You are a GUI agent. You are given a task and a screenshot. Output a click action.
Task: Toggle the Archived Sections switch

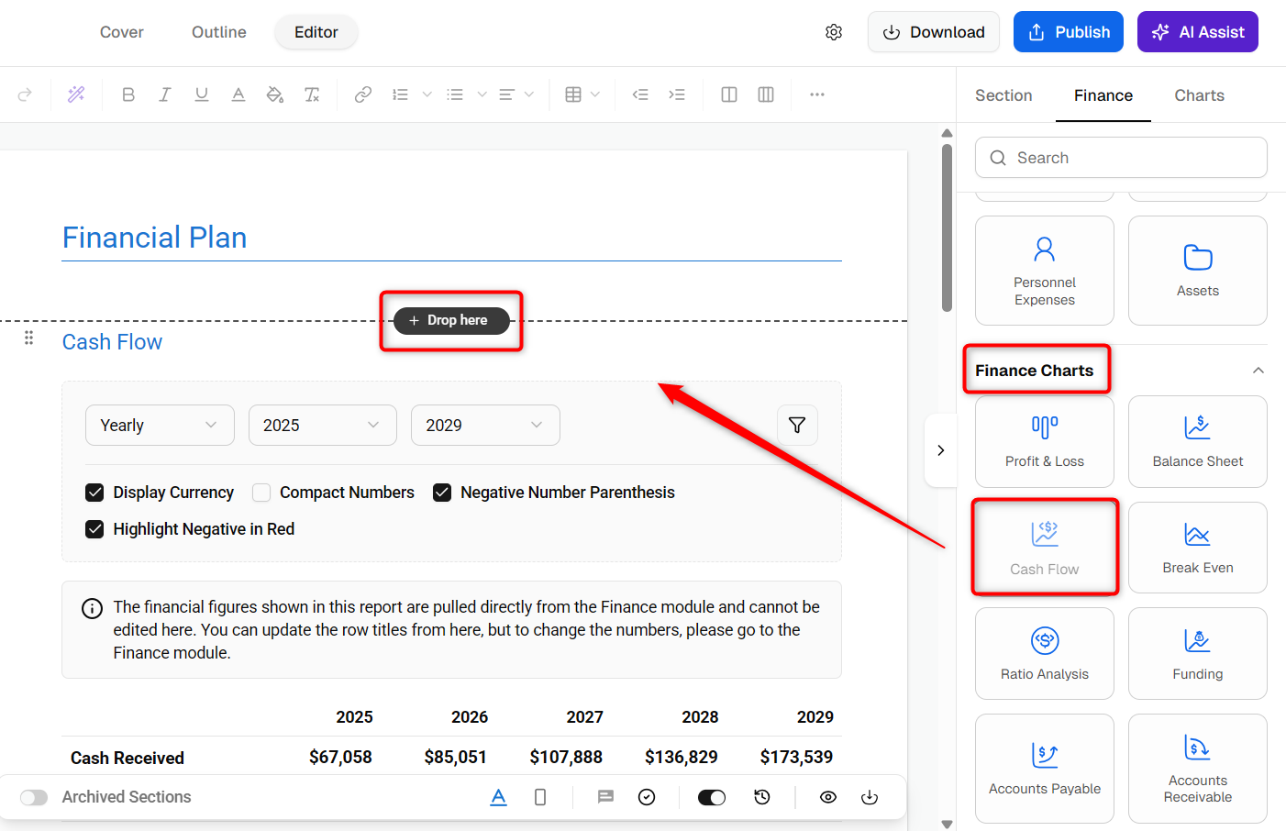tap(34, 797)
